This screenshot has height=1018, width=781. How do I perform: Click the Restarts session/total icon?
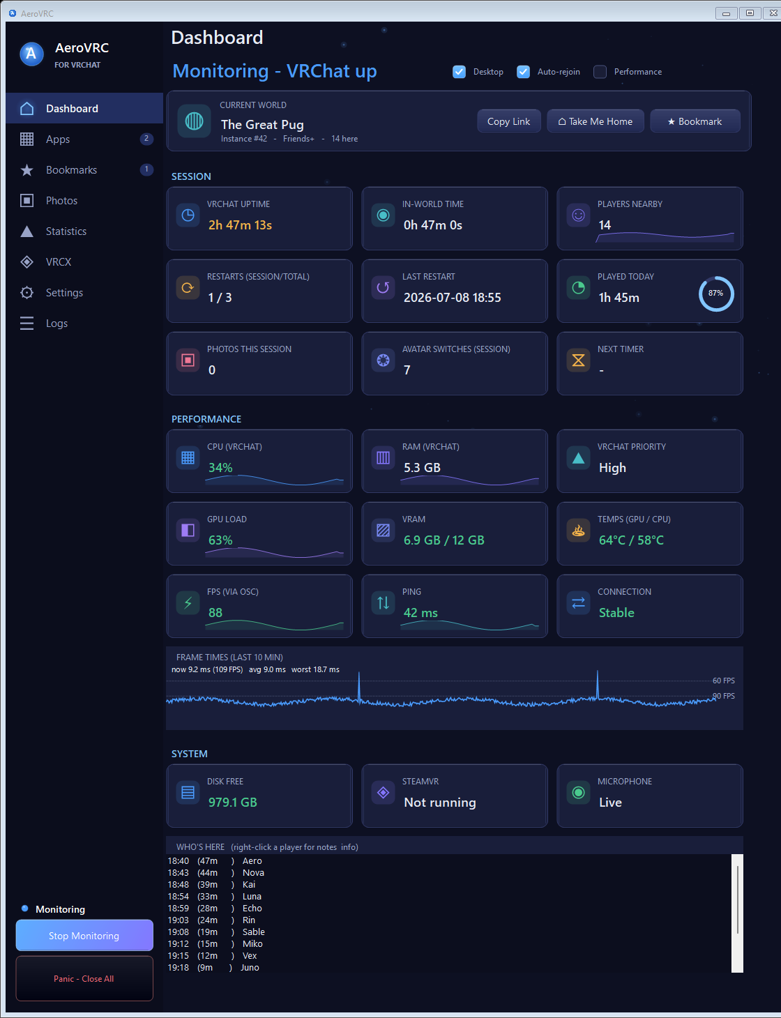point(188,288)
